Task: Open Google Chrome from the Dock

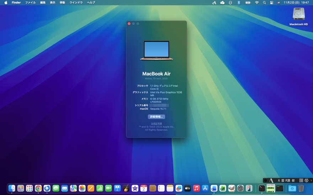Action: [x=38, y=188]
